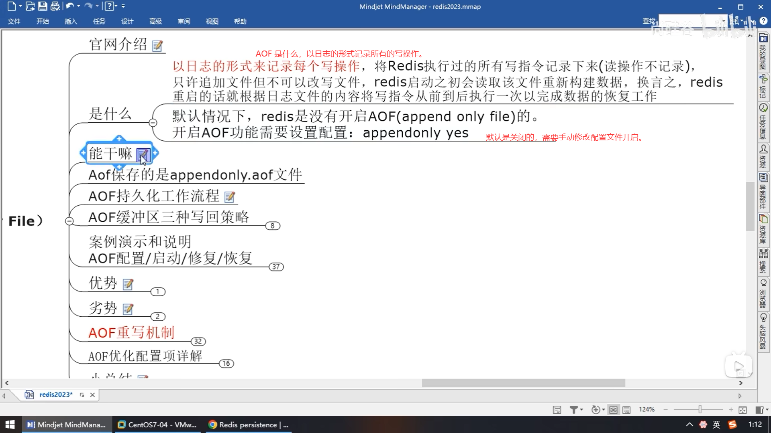Click the fit map to window icon

pos(742,410)
